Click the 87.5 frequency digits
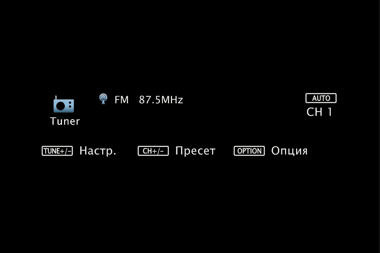Viewport: 380px width, 253px height. tap(150, 100)
